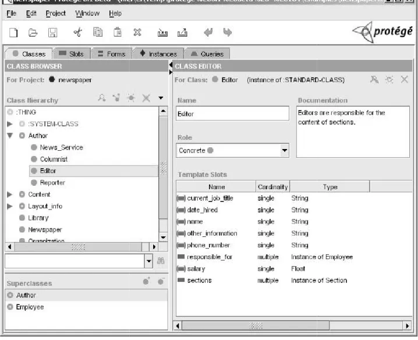This screenshot has height=340, width=418.
Task: Click View Class icon in Class Hierarchy
Action: coord(101,98)
